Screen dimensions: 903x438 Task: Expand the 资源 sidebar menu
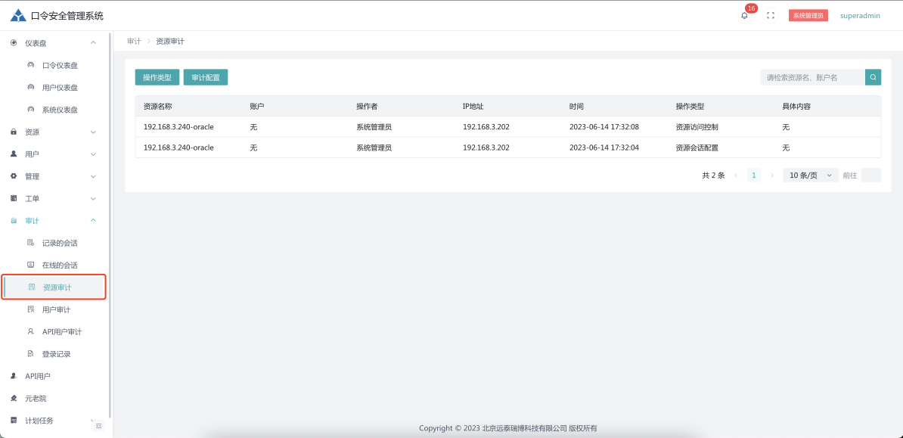[x=53, y=132]
